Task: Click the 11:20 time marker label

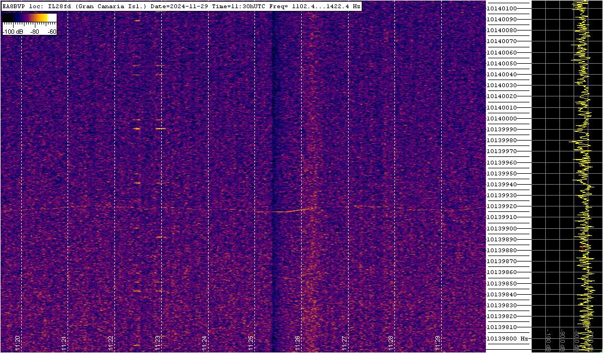Action: click(x=17, y=339)
